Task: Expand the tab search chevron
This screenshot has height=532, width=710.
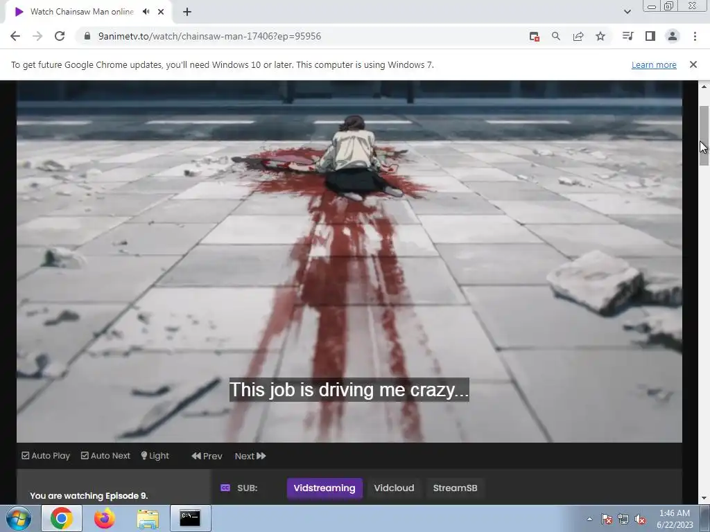Action: coord(627,12)
